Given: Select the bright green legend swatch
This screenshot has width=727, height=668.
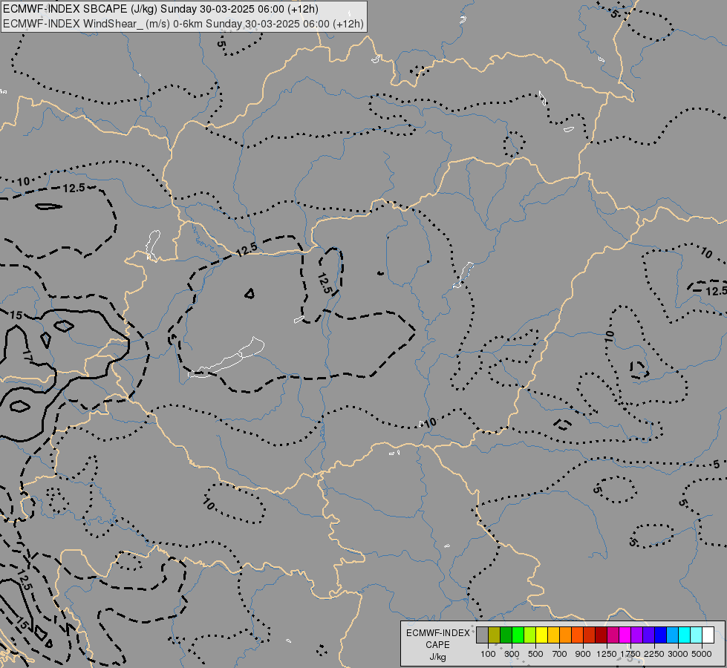Looking at the screenshot, I should point(518,635).
